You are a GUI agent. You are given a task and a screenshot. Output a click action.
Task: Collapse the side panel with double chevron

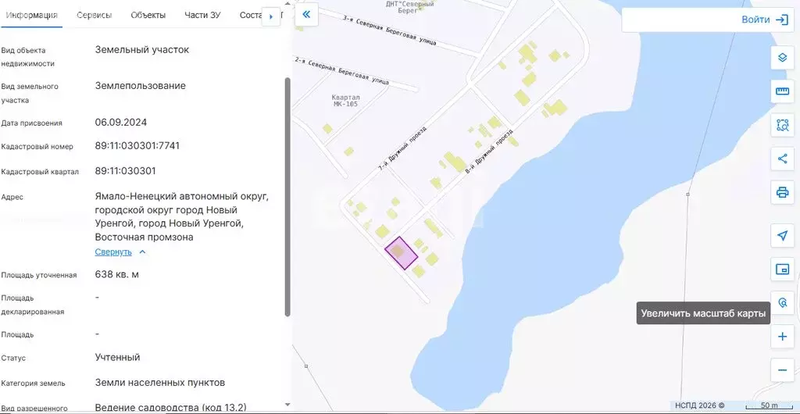pyautogui.click(x=306, y=14)
